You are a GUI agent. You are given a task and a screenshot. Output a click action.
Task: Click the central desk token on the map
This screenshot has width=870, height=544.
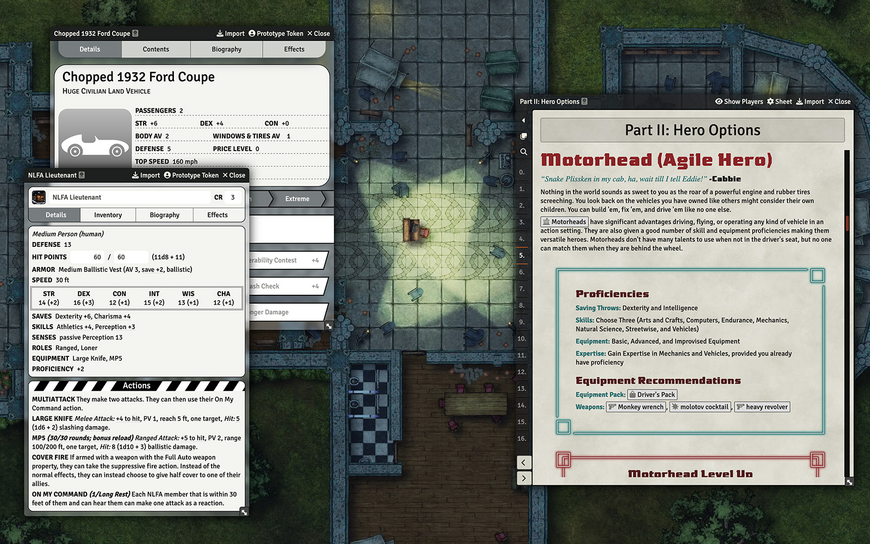pyautogui.click(x=415, y=230)
